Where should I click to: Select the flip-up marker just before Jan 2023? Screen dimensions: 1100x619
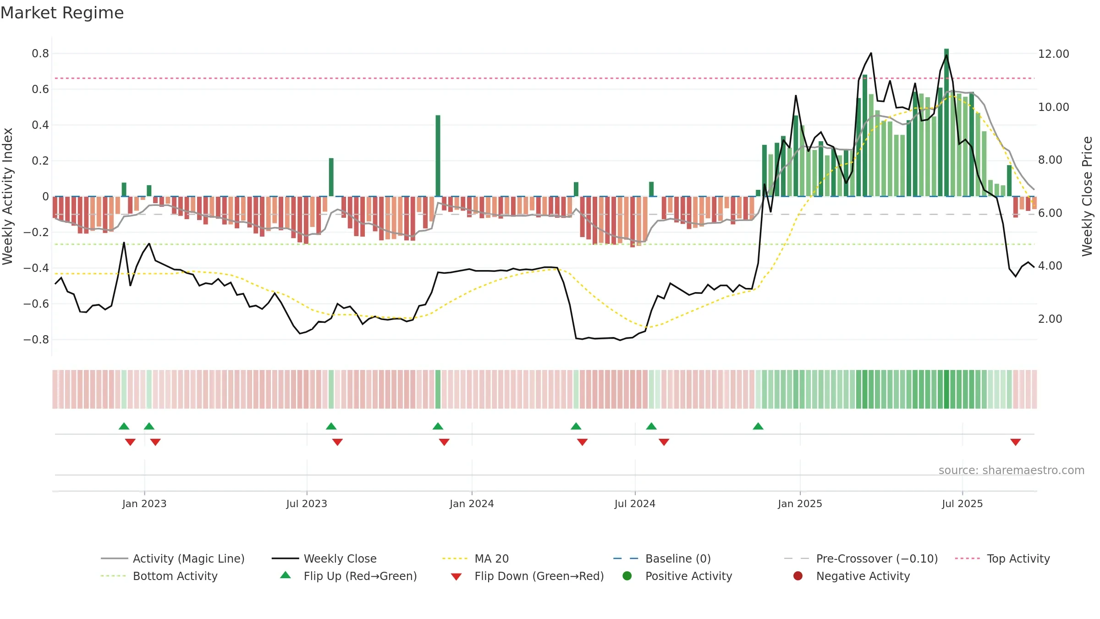(124, 426)
